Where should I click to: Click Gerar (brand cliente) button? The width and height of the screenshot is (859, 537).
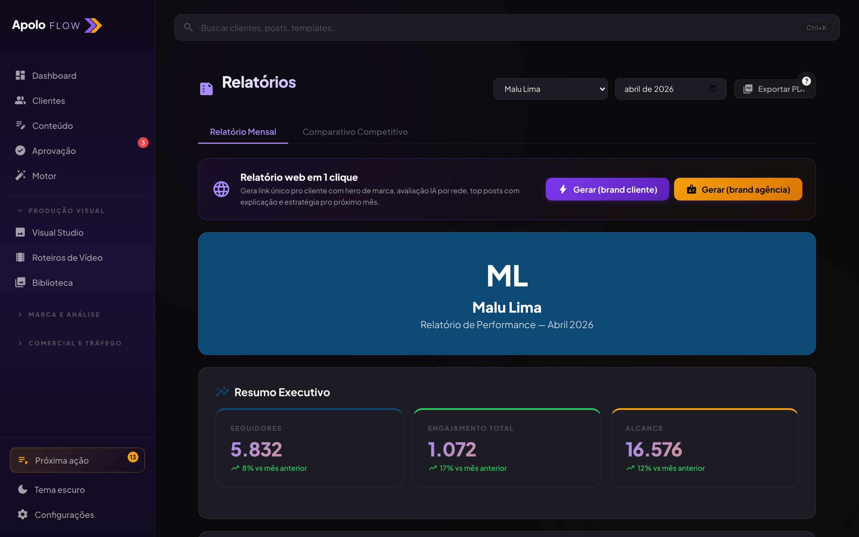607,189
